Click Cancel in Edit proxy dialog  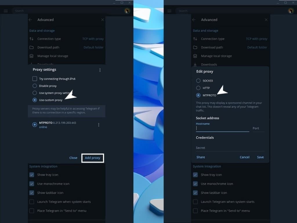click(x=245, y=157)
